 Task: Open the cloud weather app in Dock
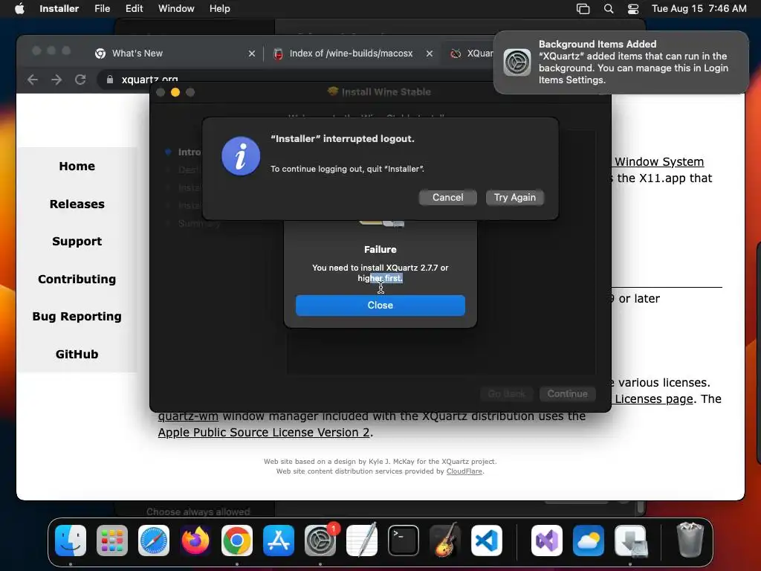589,541
